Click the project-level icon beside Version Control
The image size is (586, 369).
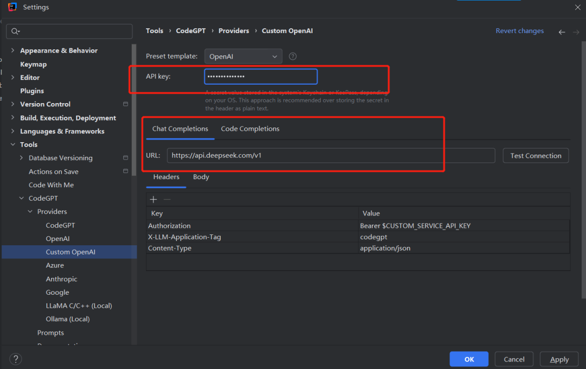point(126,104)
